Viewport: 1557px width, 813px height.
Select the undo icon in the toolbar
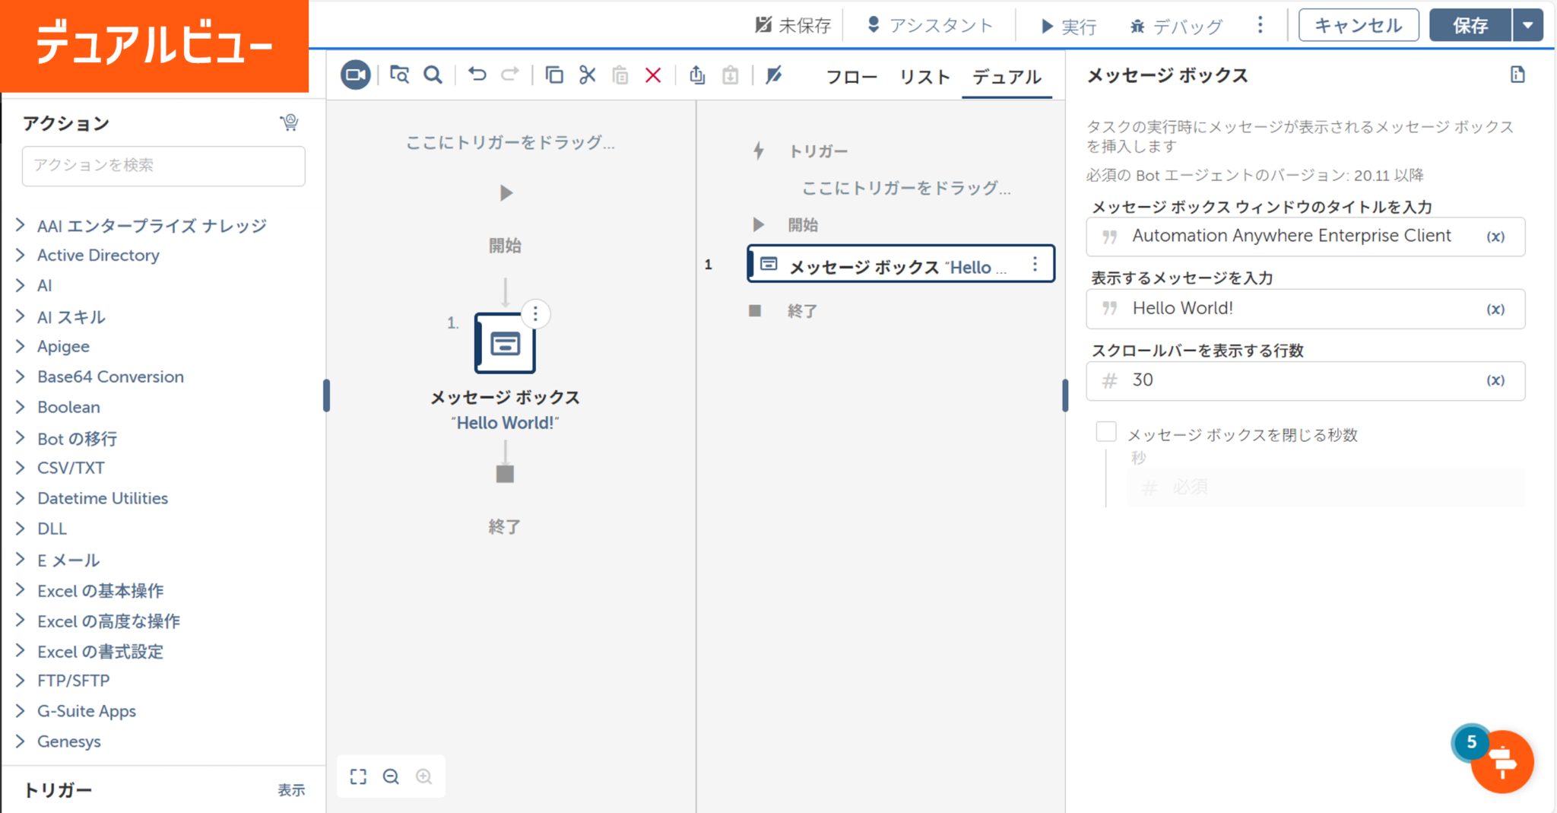476,75
